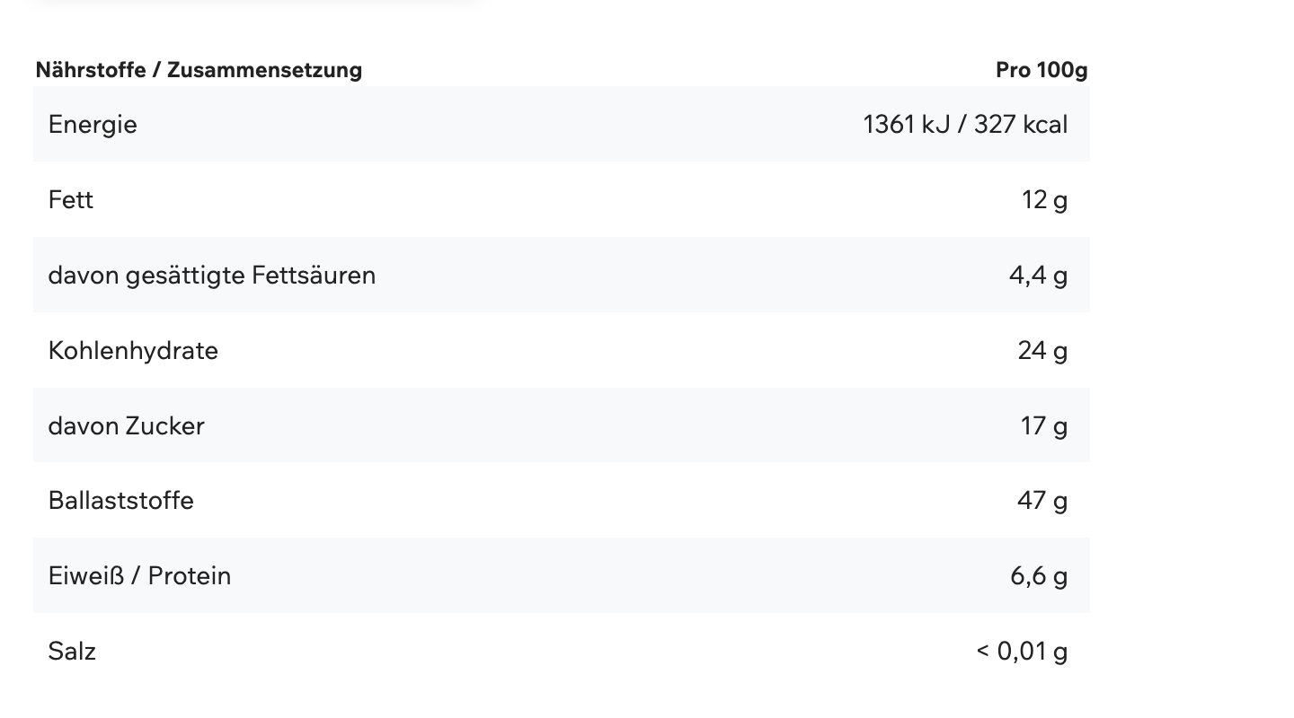The width and height of the screenshot is (1294, 718).
Task: Click the "Nährstoffe / Zusammensetzung" column header
Action: point(199,70)
